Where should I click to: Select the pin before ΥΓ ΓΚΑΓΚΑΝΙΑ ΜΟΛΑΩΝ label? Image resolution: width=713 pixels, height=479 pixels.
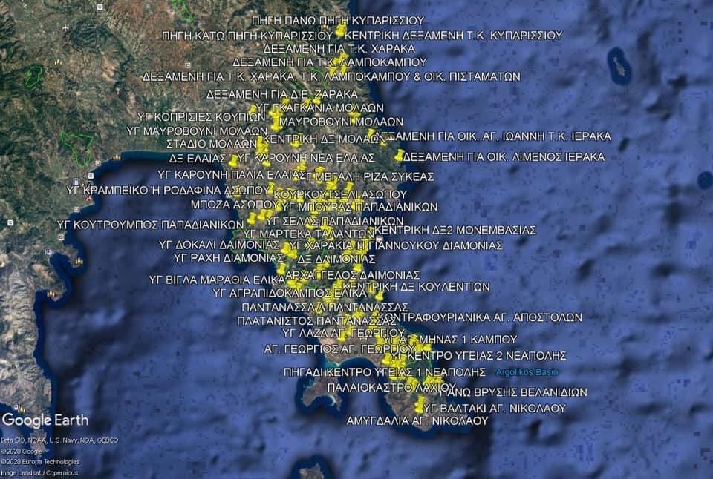pyautogui.click(x=254, y=109)
